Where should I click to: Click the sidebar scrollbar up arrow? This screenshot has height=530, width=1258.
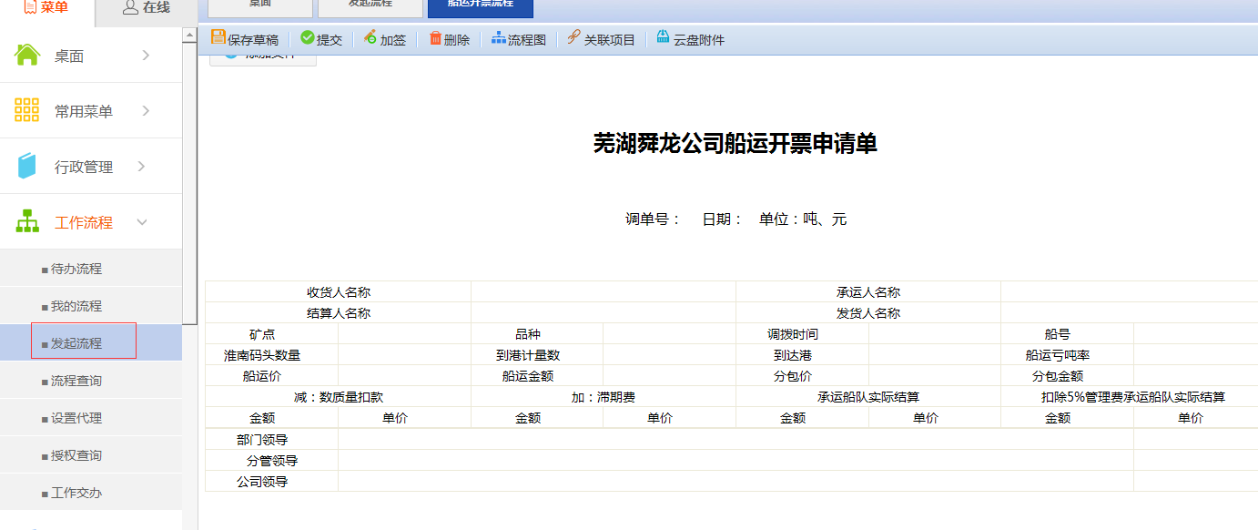(x=190, y=35)
